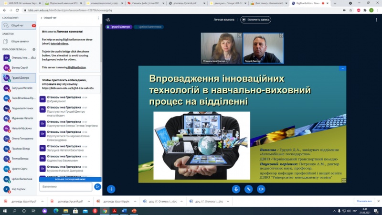Minimize the presentation with the blue button
The height and width of the screenshot is (215, 382).
pyautogui.click(x=342, y=68)
